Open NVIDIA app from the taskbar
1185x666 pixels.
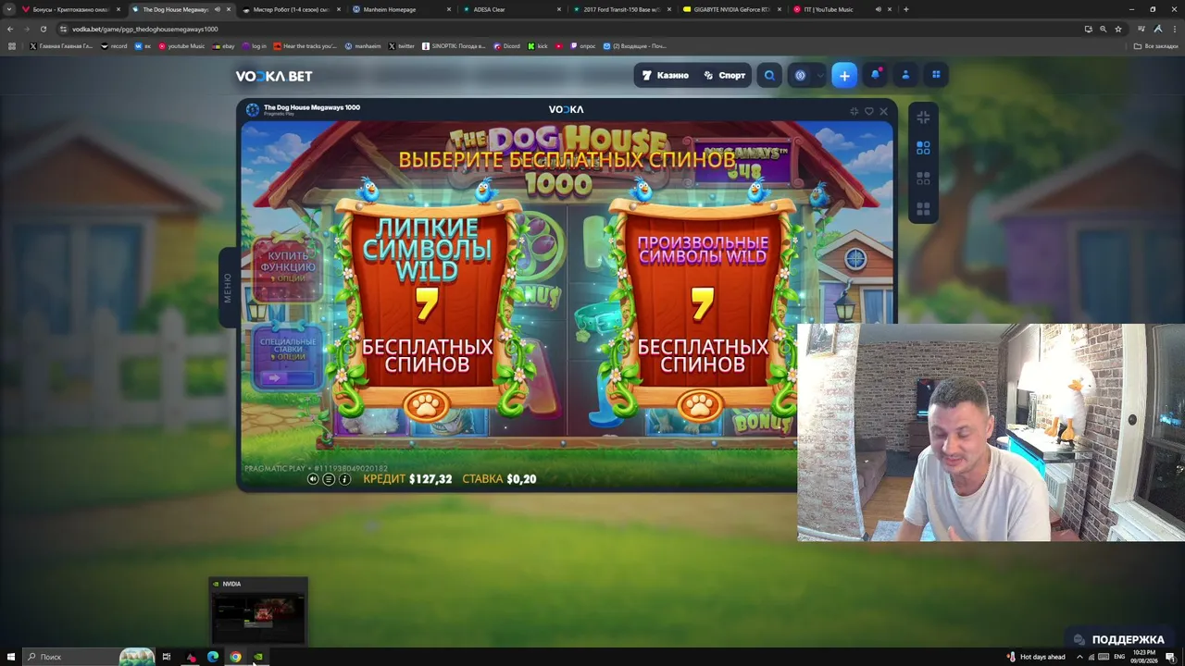(258, 657)
